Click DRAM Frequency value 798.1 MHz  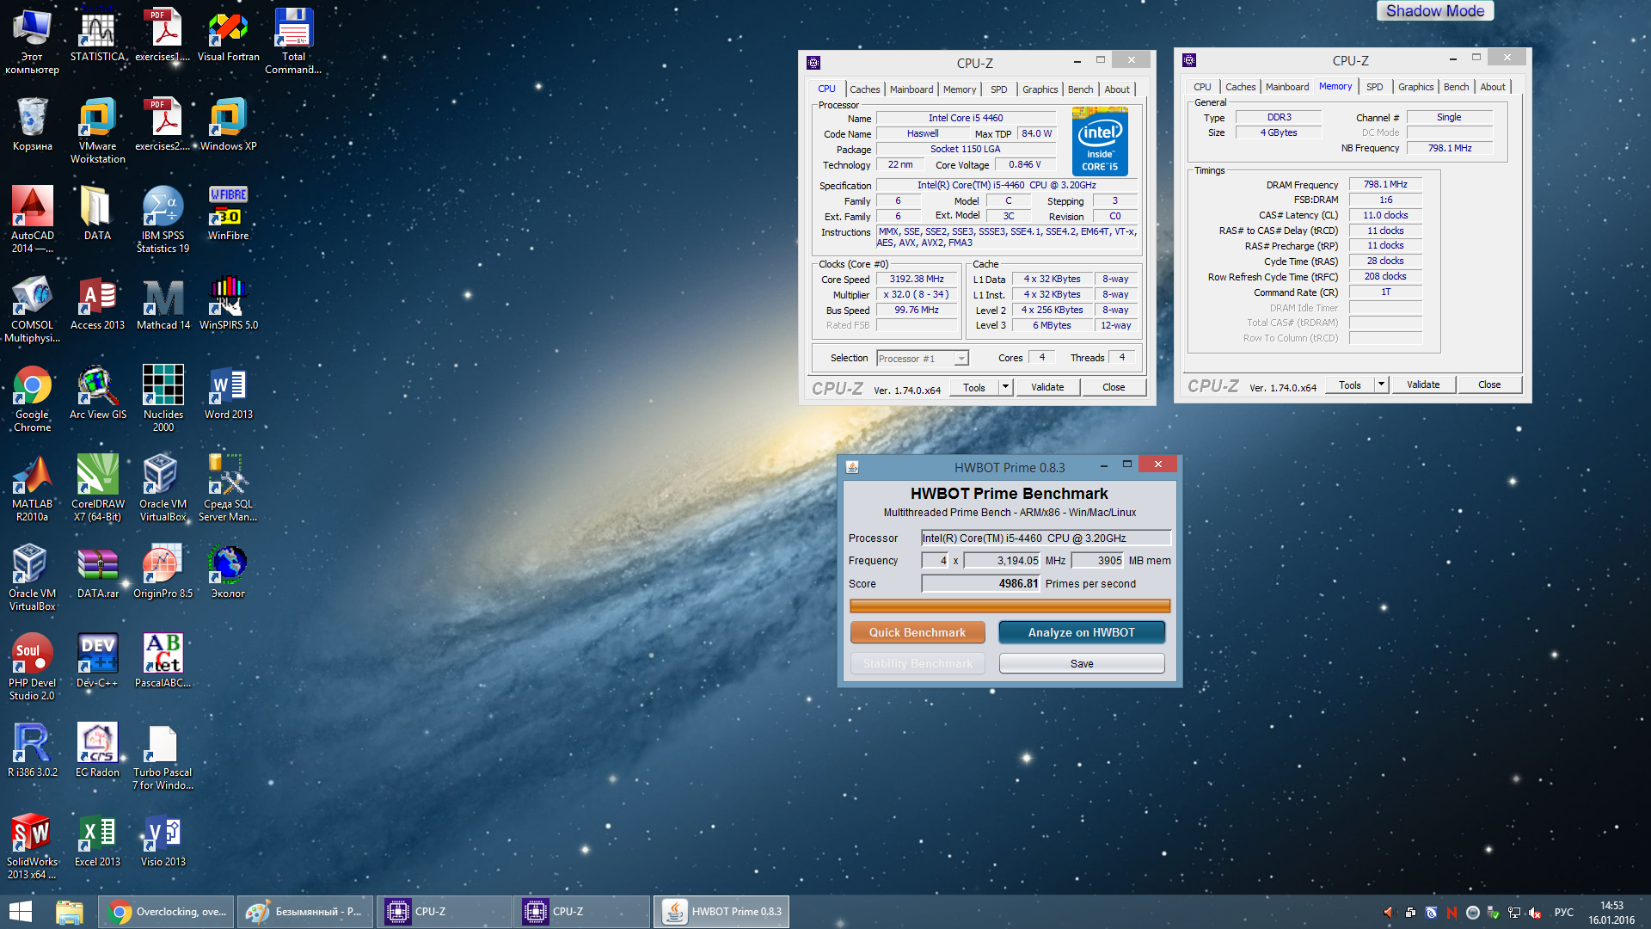pos(1385,184)
